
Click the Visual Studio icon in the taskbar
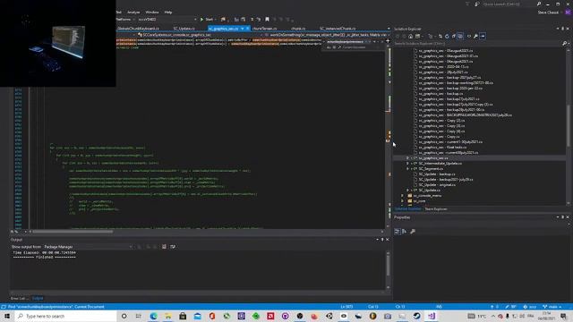pos(432,316)
